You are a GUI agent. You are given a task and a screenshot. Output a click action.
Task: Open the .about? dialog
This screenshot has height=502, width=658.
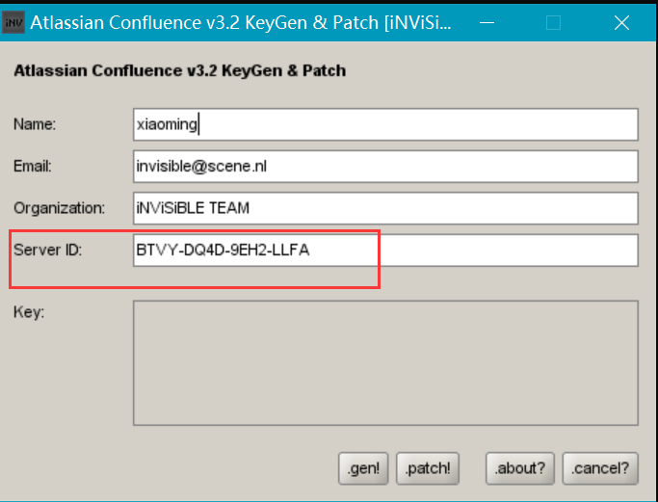tap(520, 468)
